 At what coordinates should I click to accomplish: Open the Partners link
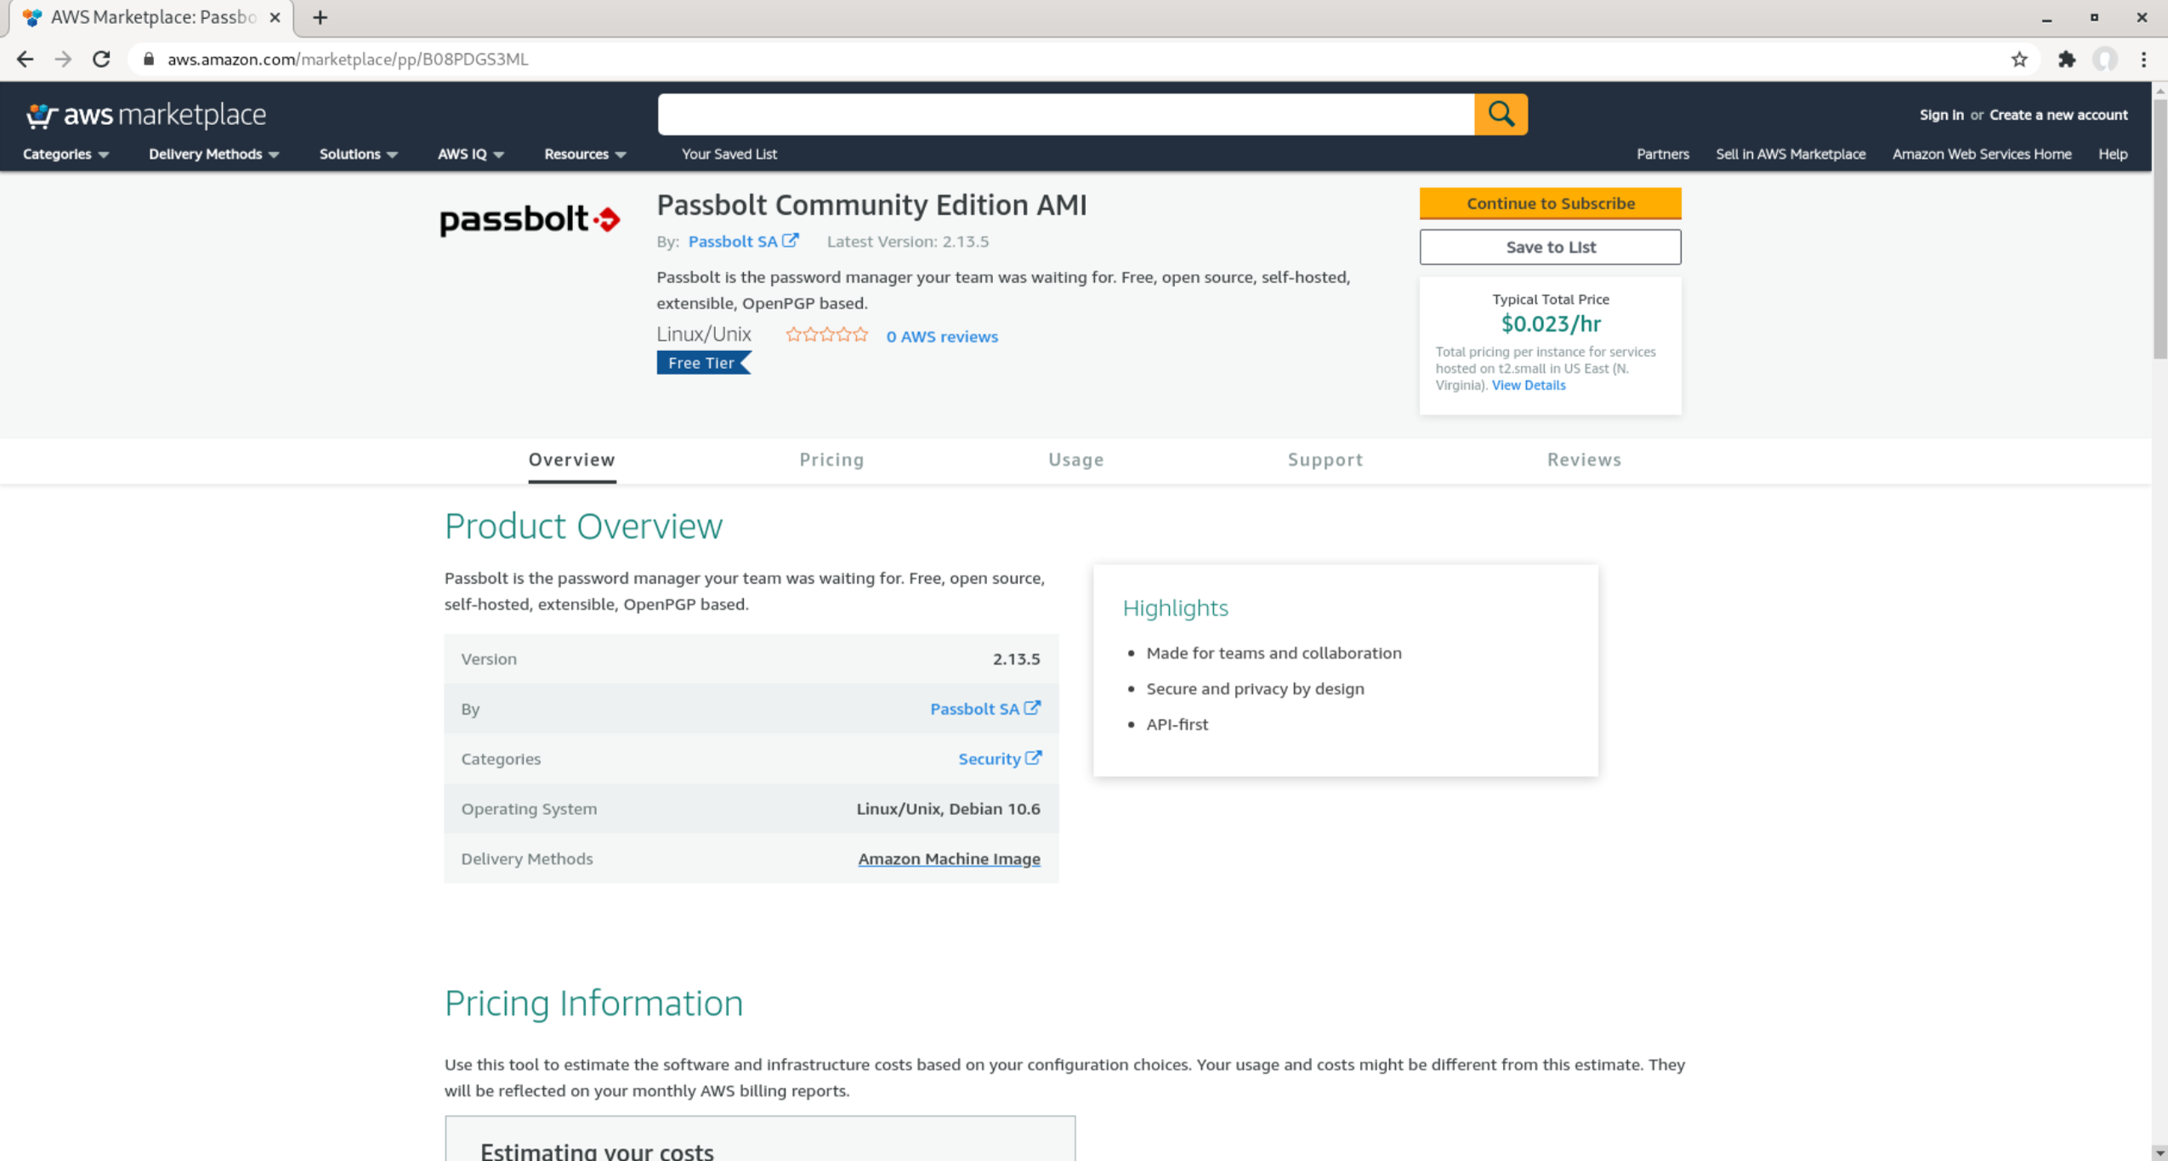pyautogui.click(x=1662, y=154)
